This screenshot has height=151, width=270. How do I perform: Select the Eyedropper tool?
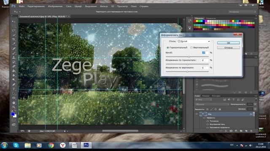click(x=13, y=44)
